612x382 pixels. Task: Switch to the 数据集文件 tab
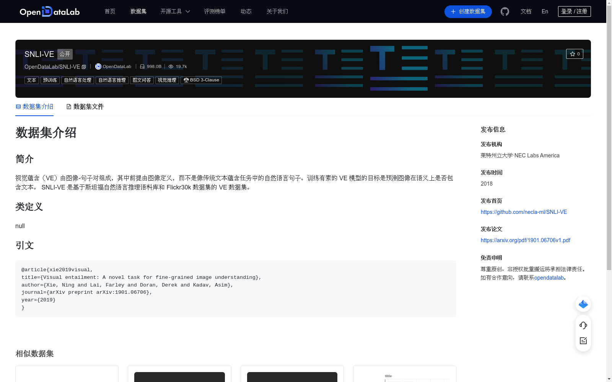click(x=85, y=107)
